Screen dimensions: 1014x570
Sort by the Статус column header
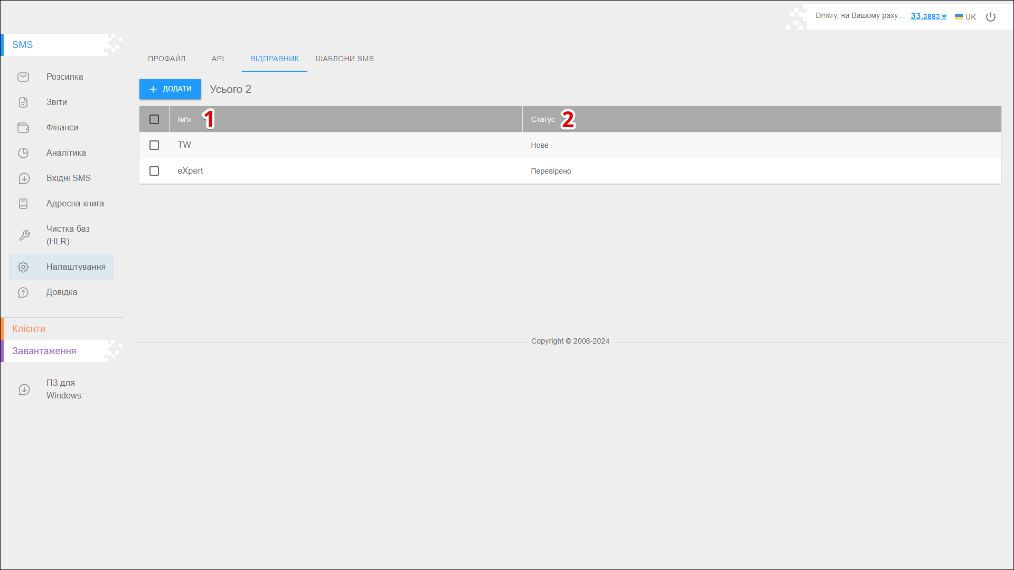543,120
